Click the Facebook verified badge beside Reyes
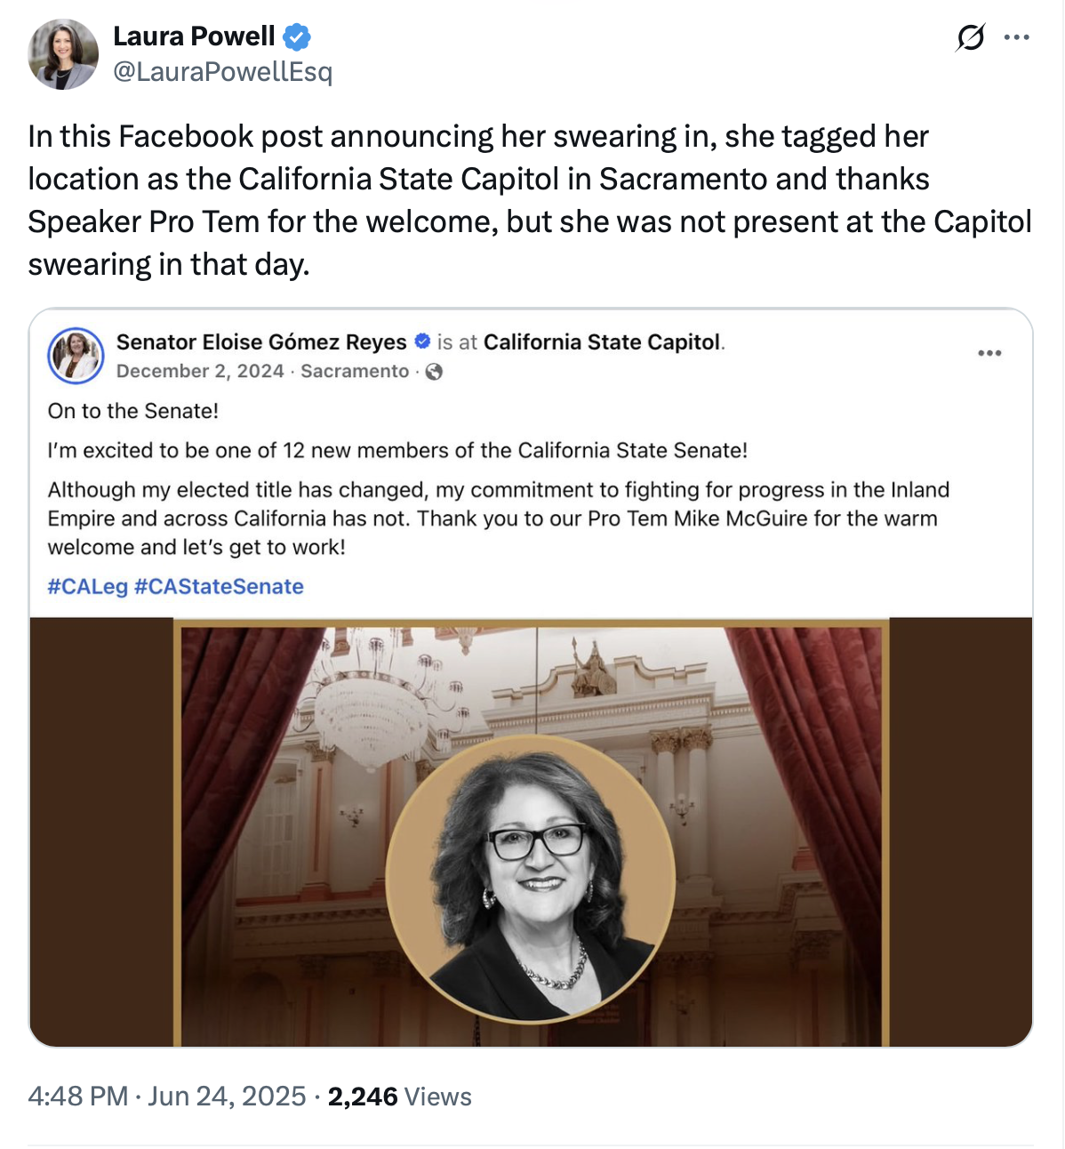 pos(423,341)
